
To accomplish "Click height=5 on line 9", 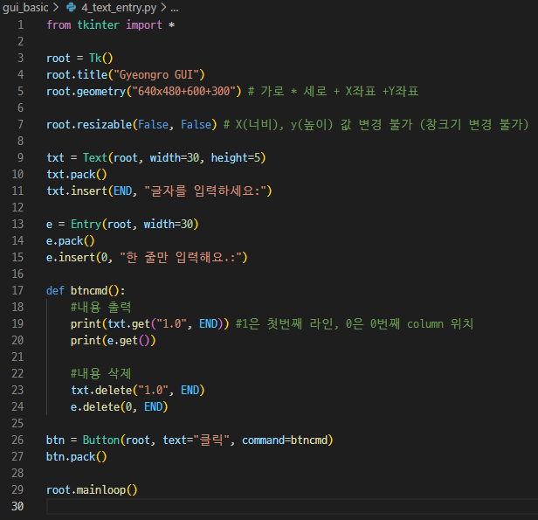I will 236,158.
